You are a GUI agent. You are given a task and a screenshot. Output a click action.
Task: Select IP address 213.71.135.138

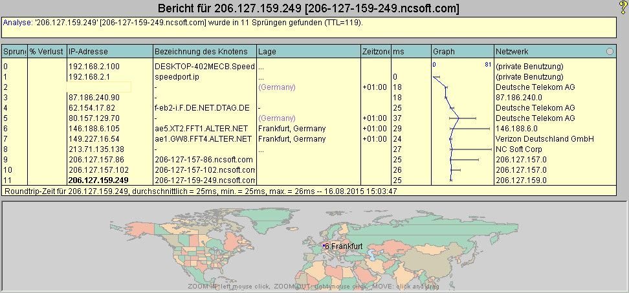(96, 149)
